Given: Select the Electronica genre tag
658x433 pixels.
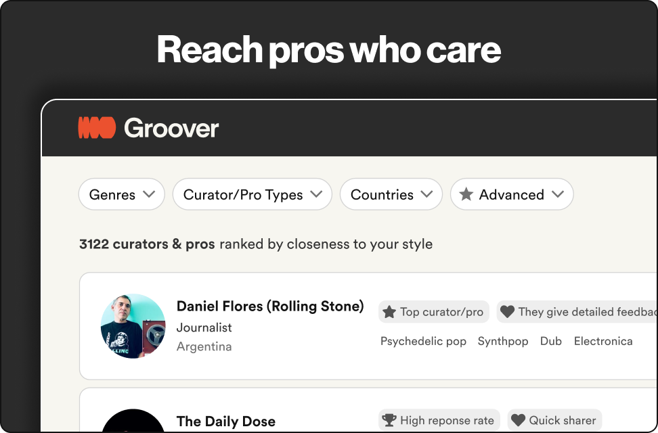Looking at the screenshot, I should tap(603, 341).
